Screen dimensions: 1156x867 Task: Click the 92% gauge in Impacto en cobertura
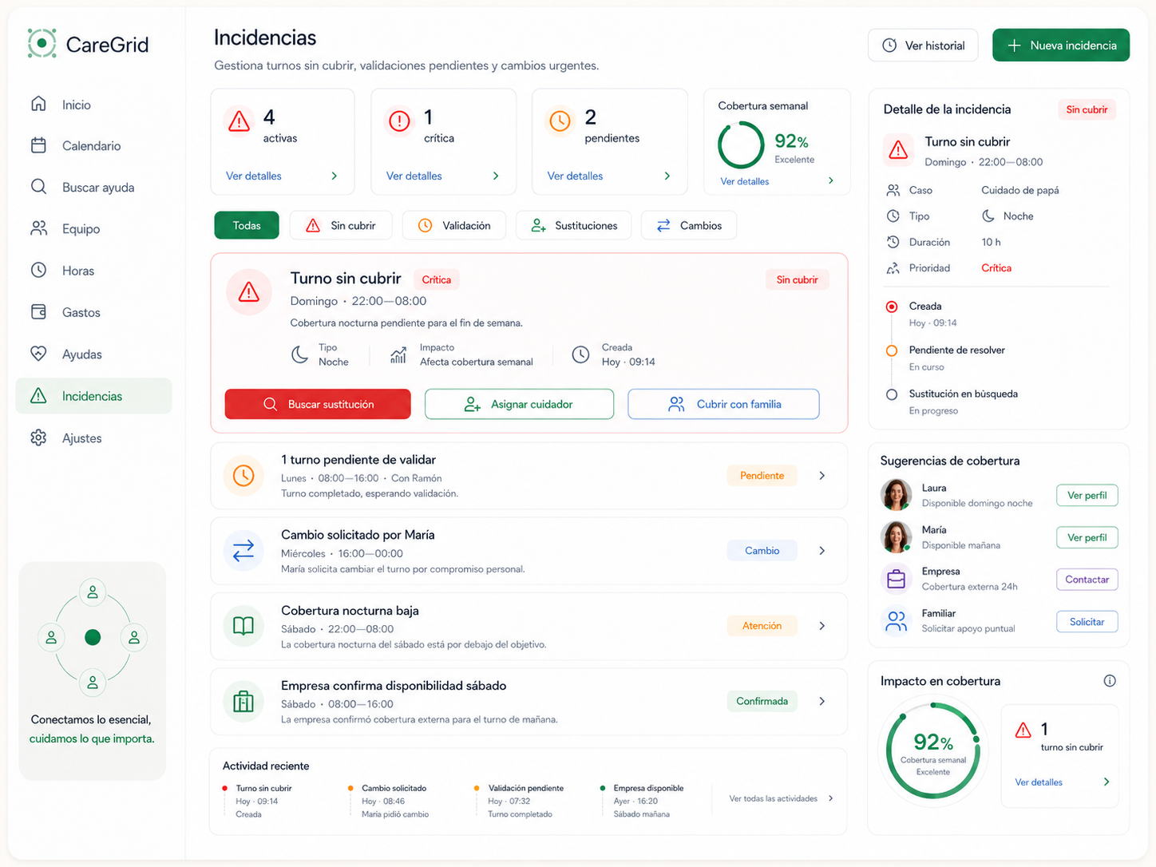[932, 750]
